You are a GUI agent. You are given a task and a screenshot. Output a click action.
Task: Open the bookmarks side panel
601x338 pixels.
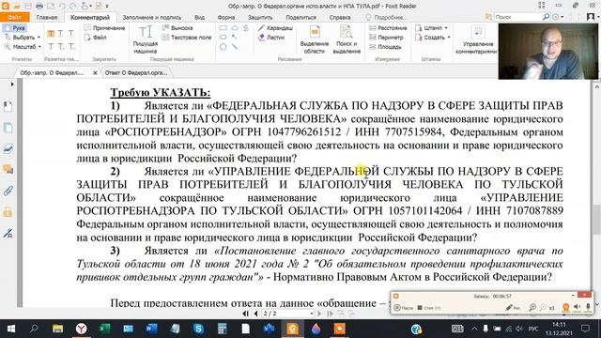click(x=8, y=106)
